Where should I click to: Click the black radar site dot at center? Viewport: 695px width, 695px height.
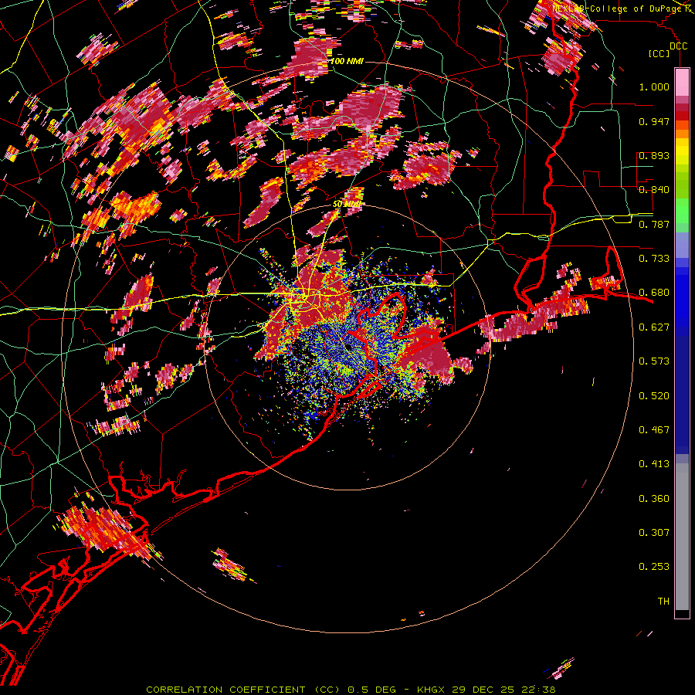click(x=348, y=347)
